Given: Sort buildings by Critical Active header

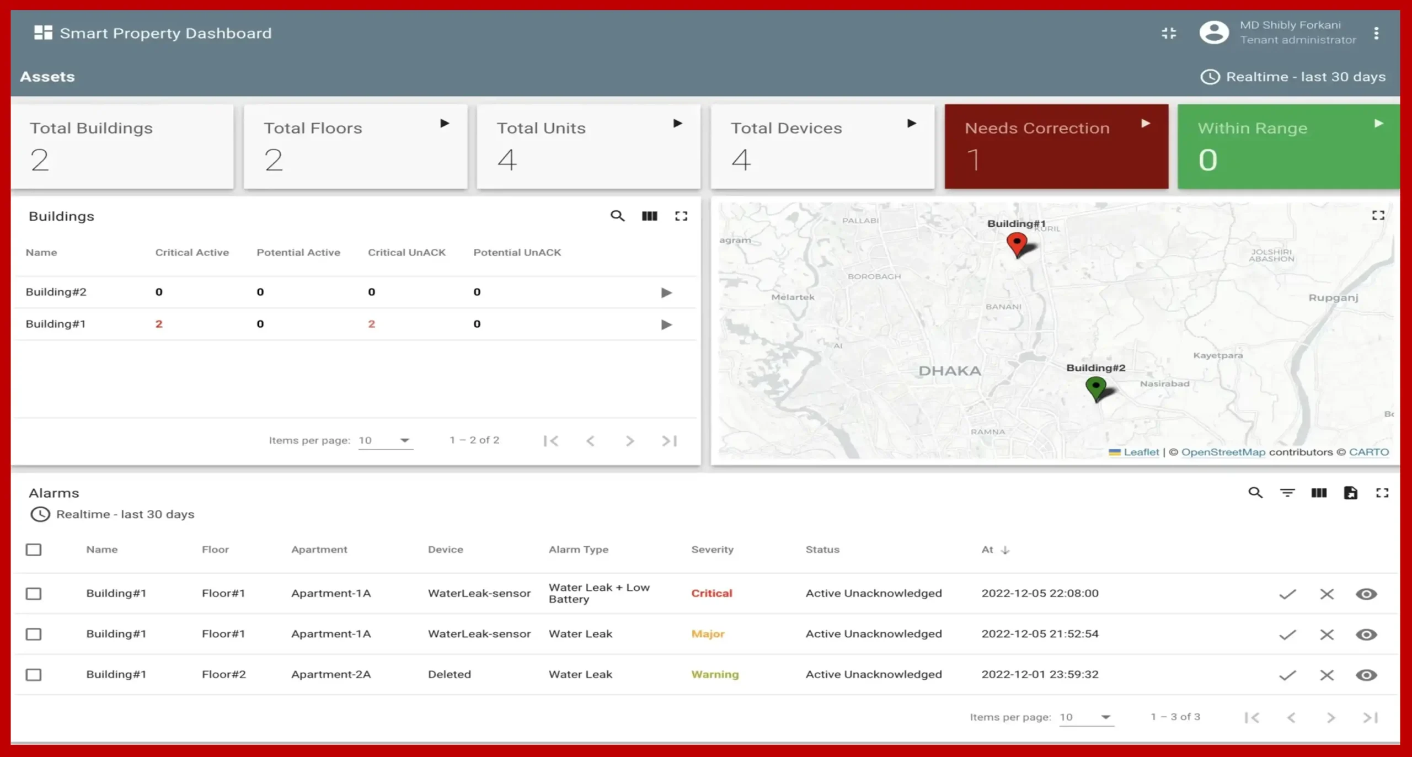Looking at the screenshot, I should [191, 252].
